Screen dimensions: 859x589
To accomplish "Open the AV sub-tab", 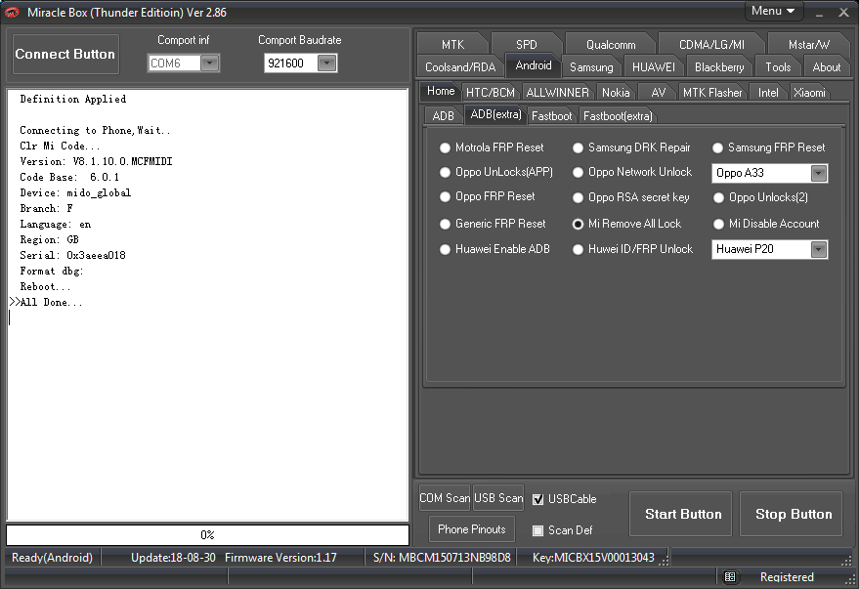I will pos(658,93).
